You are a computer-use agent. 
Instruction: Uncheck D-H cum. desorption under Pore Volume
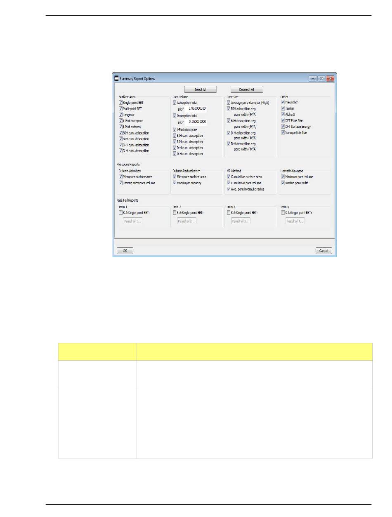[175, 154]
